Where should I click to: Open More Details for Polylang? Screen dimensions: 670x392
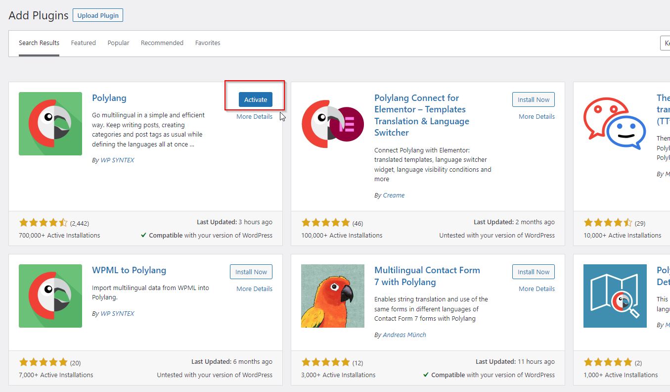point(254,117)
